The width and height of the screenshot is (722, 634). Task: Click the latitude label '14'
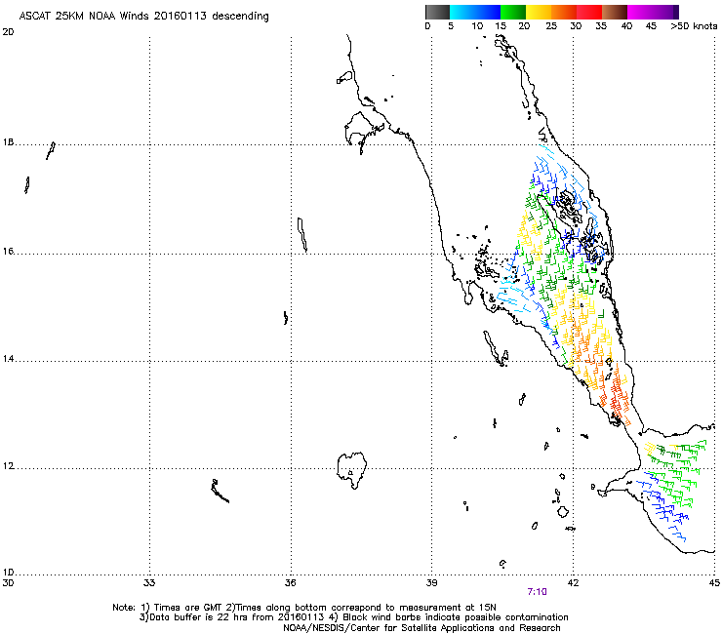pos(8,359)
